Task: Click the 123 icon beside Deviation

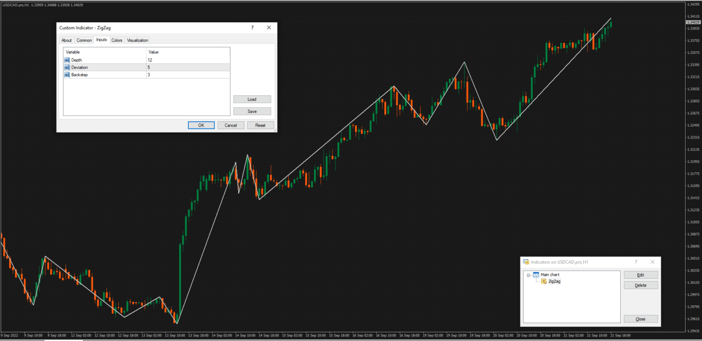Action: coord(66,67)
